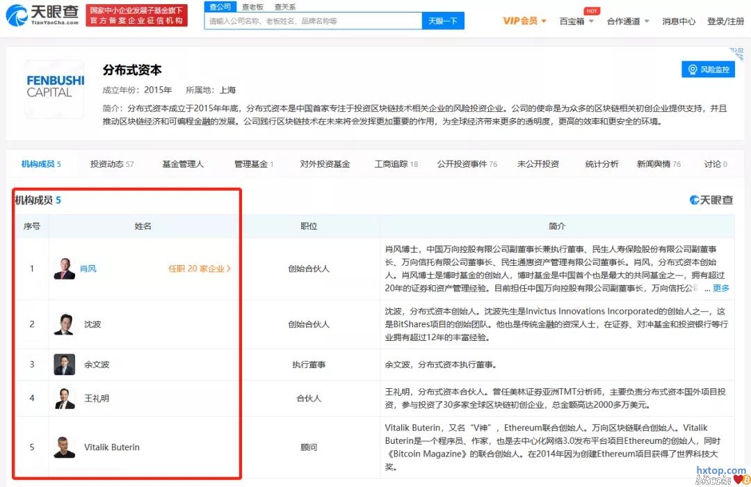
Task: Select the 公开投资事件 tab
Action: pos(467,164)
